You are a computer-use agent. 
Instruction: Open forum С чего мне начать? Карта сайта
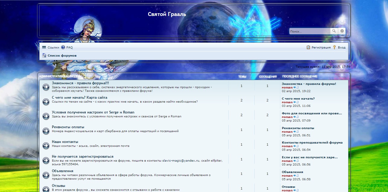coord(79,98)
